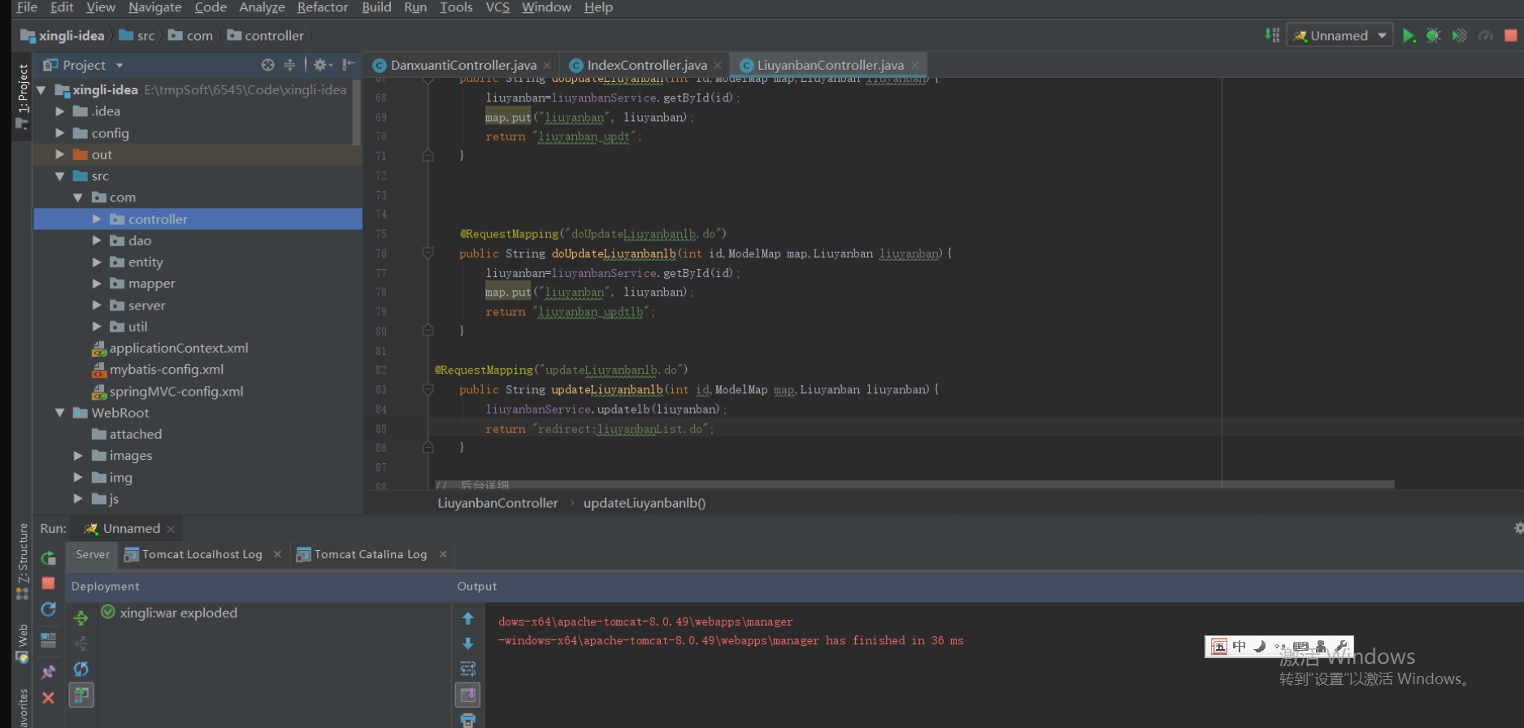Click Run with Coverage icon
Screen dimensions: 1524x728
click(1460, 36)
